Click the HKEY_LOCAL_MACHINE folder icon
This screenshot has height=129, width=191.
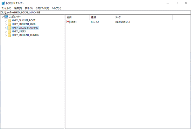coord(9,28)
